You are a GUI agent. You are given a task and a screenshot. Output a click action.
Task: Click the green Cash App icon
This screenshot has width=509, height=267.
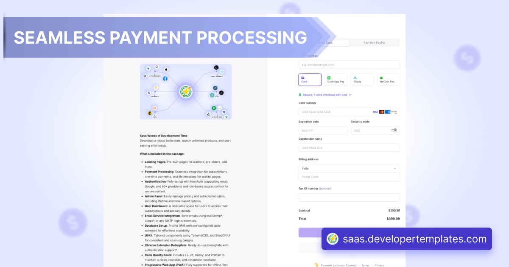[329, 78]
